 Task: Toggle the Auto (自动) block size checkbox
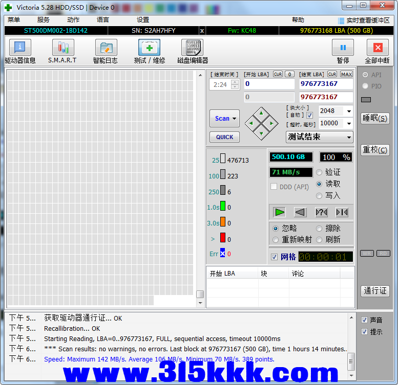pyautogui.click(x=309, y=115)
